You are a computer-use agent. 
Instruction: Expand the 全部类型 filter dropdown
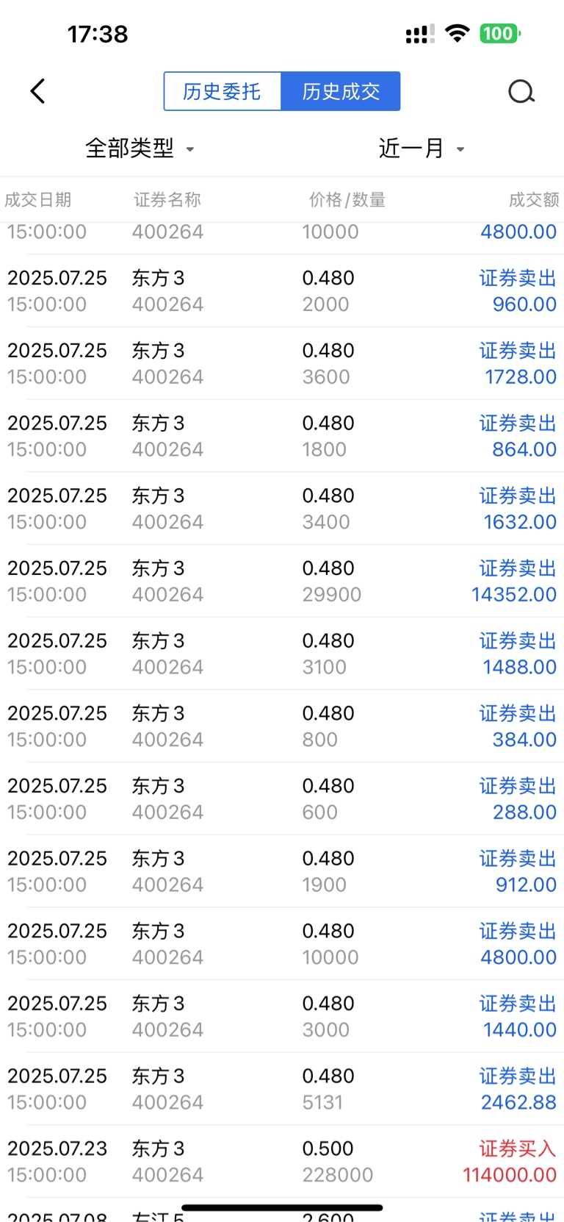140,149
